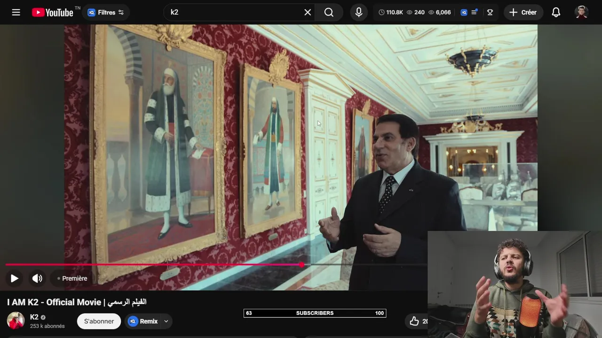The width and height of the screenshot is (602, 338).
Task: Open the vidIQ logo in the stats bar
Action: [464, 12]
